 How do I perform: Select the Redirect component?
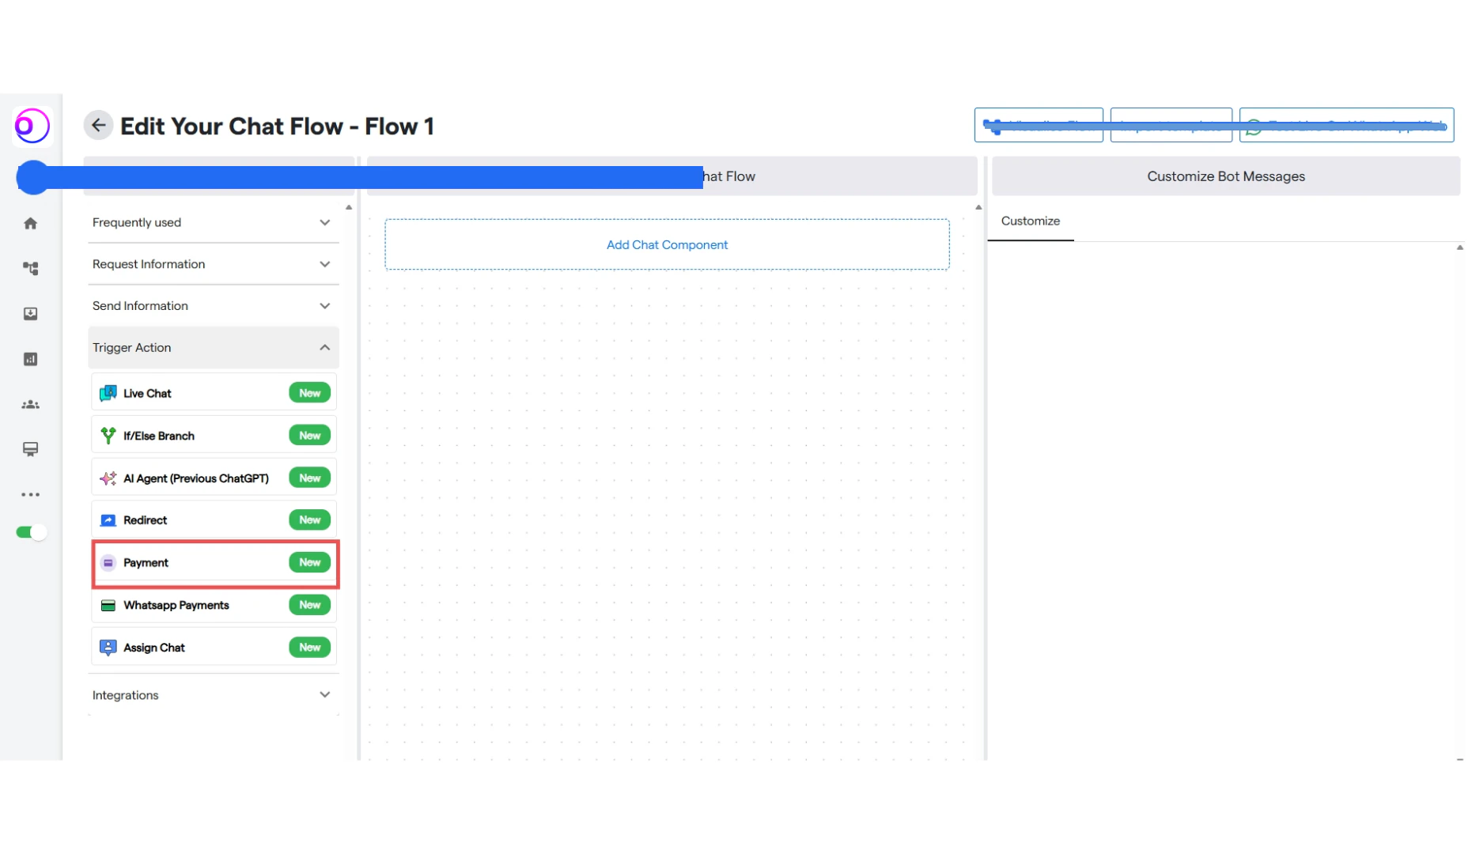[x=214, y=520]
